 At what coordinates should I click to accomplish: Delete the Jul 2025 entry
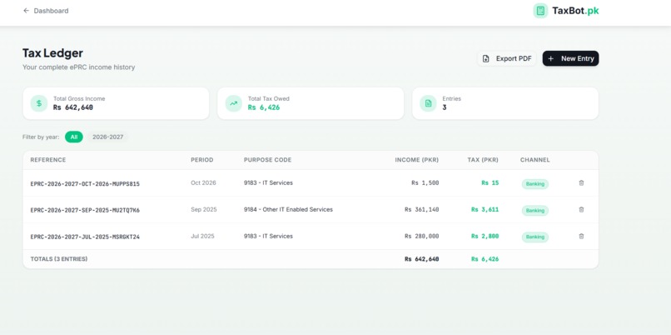click(581, 236)
